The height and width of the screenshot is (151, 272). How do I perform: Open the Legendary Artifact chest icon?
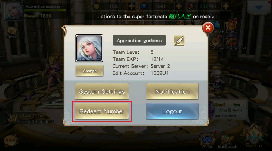231,43
